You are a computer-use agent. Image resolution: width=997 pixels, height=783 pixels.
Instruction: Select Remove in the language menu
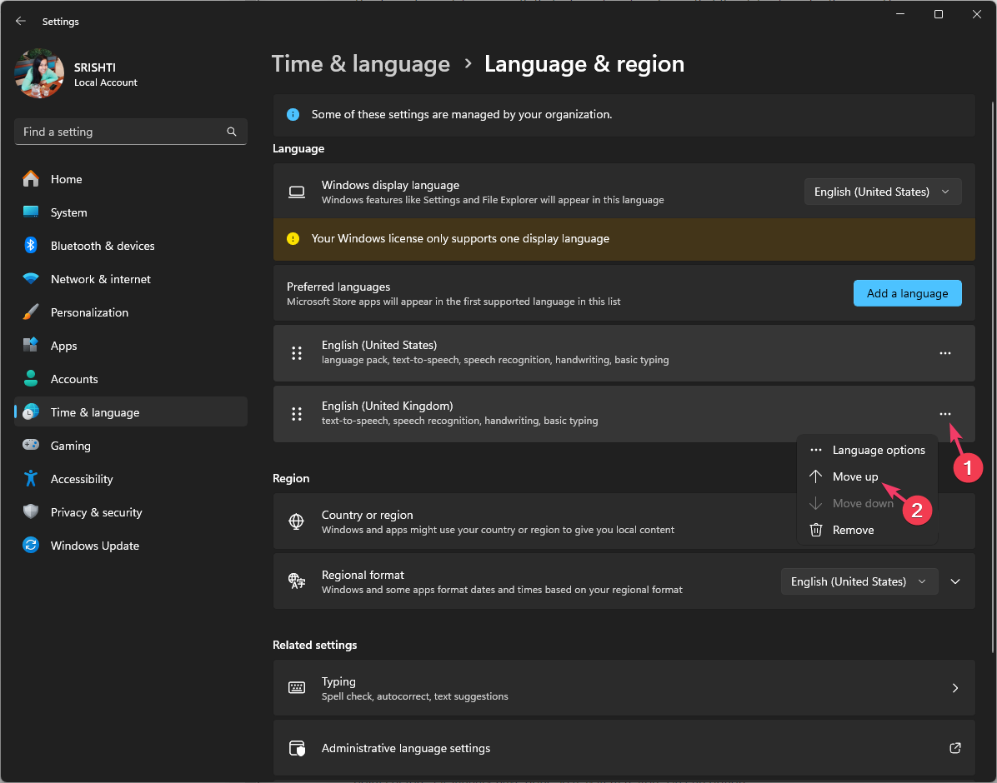pos(853,530)
